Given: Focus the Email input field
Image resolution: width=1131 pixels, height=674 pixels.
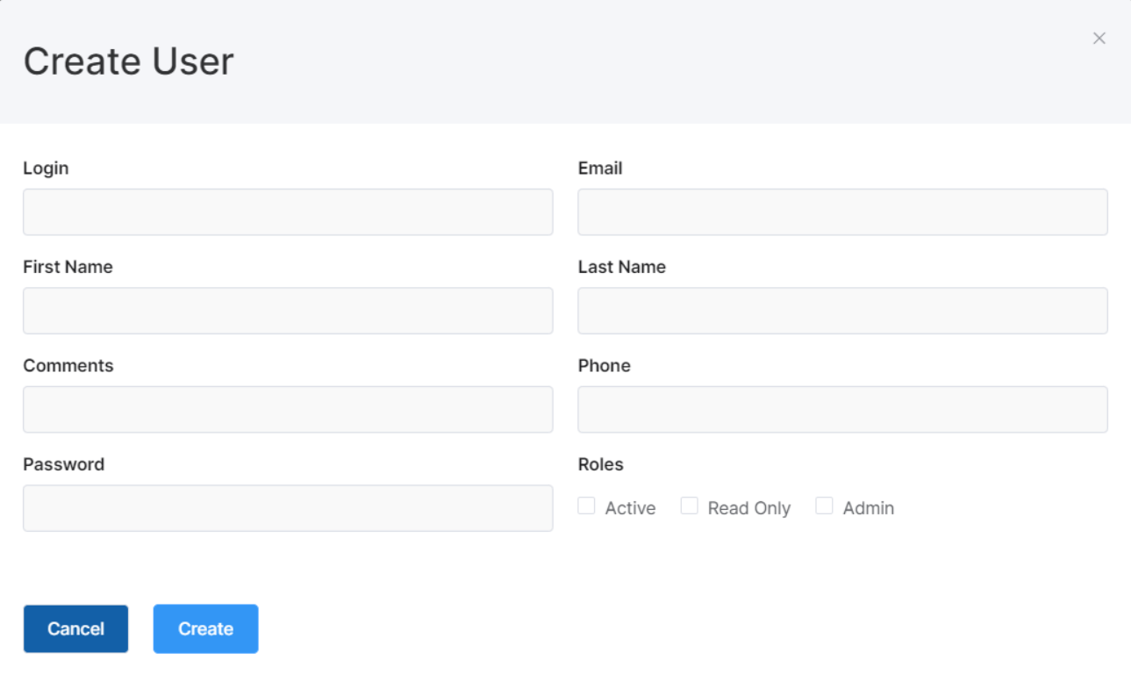Looking at the screenshot, I should pyautogui.click(x=842, y=212).
